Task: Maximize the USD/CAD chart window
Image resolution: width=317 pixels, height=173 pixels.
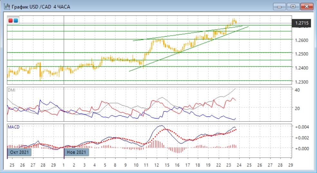Action: tap(293, 6)
